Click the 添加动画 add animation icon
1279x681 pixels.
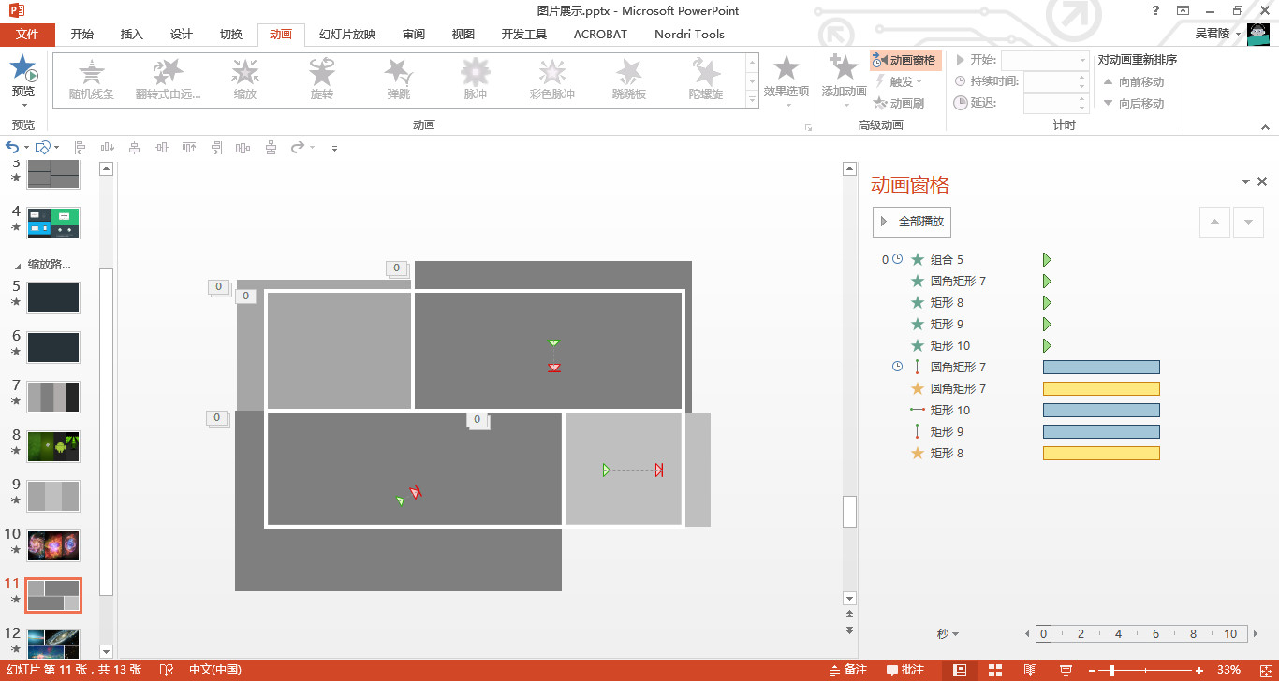(x=844, y=69)
